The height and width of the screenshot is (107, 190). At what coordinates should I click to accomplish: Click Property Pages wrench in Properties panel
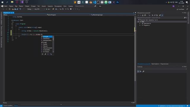click(143, 71)
